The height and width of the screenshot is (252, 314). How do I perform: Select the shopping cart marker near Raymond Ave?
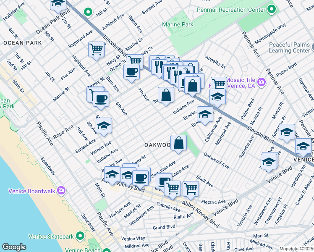96,49
